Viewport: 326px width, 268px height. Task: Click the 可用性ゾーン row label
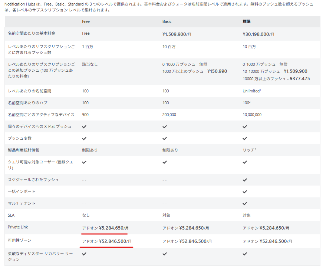20,240
